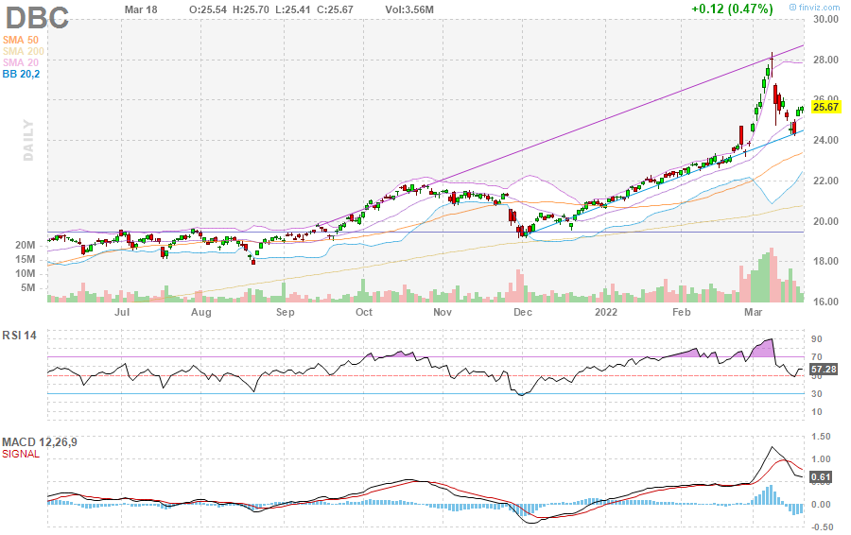Click the RSI 90 level label
The height and width of the screenshot is (535, 851).
tap(817, 339)
